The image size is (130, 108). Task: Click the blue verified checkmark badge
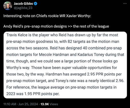pos(36,4)
